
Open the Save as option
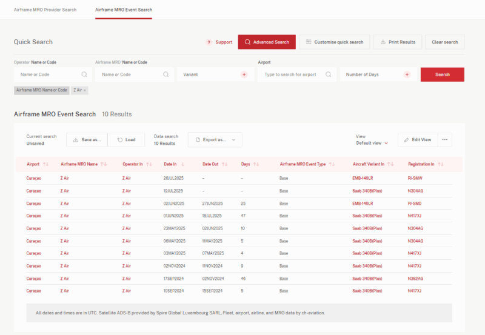coord(87,140)
